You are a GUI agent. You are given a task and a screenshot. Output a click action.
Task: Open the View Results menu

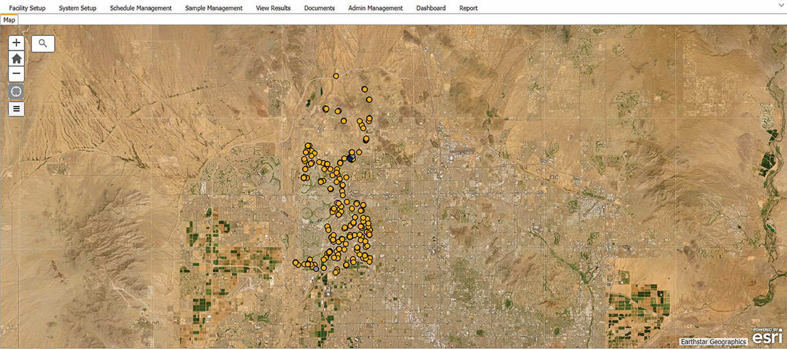tap(273, 8)
